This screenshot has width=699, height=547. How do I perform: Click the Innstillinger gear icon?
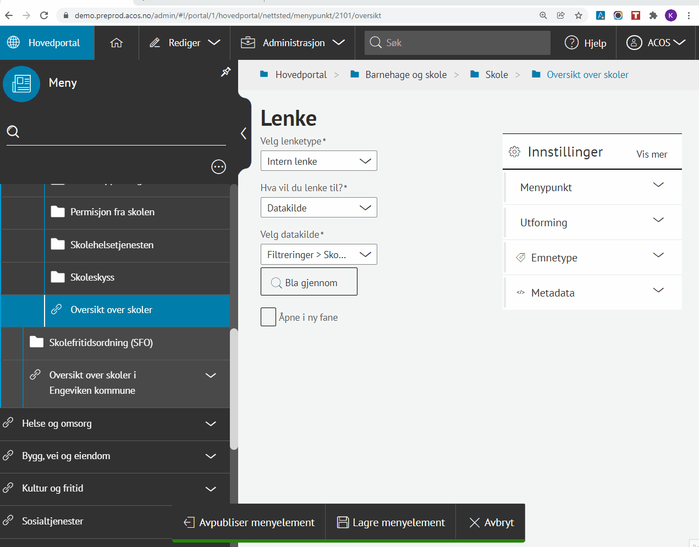[x=514, y=152]
